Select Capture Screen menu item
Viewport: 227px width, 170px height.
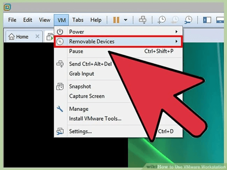pyautogui.click(x=87, y=96)
